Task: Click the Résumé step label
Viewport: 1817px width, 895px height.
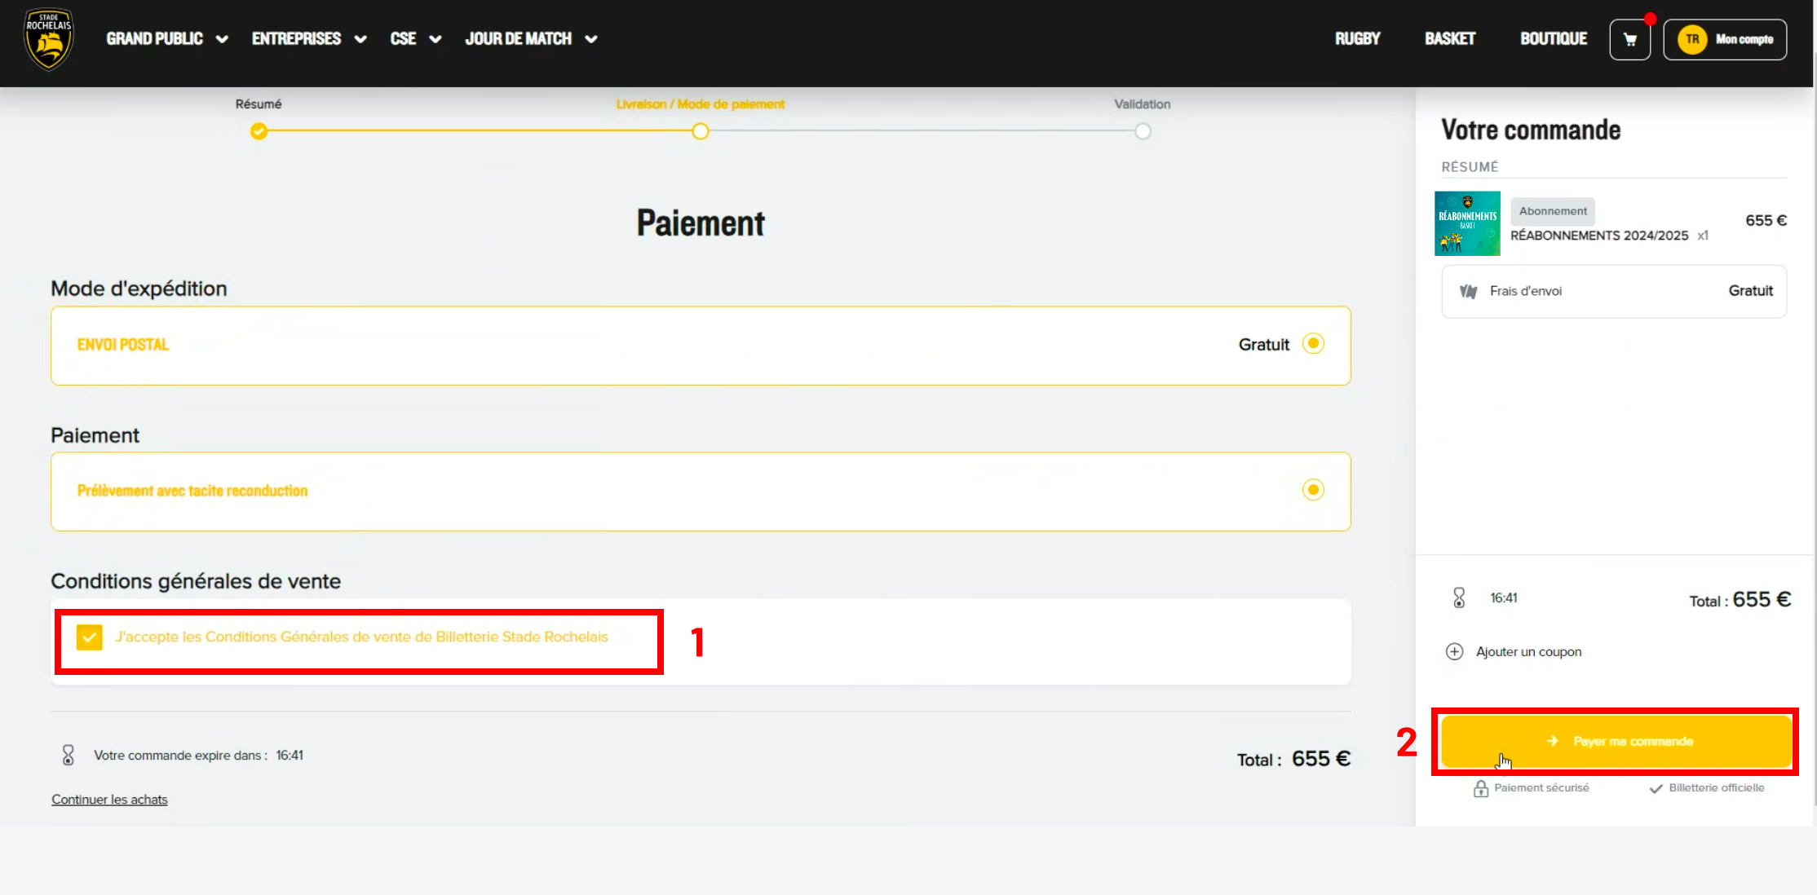Action: pyautogui.click(x=259, y=104)
